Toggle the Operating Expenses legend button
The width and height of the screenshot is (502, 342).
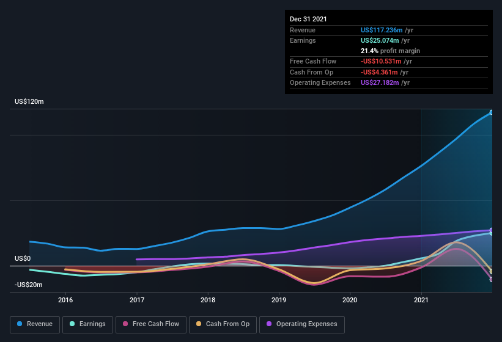tap(302, 324)
